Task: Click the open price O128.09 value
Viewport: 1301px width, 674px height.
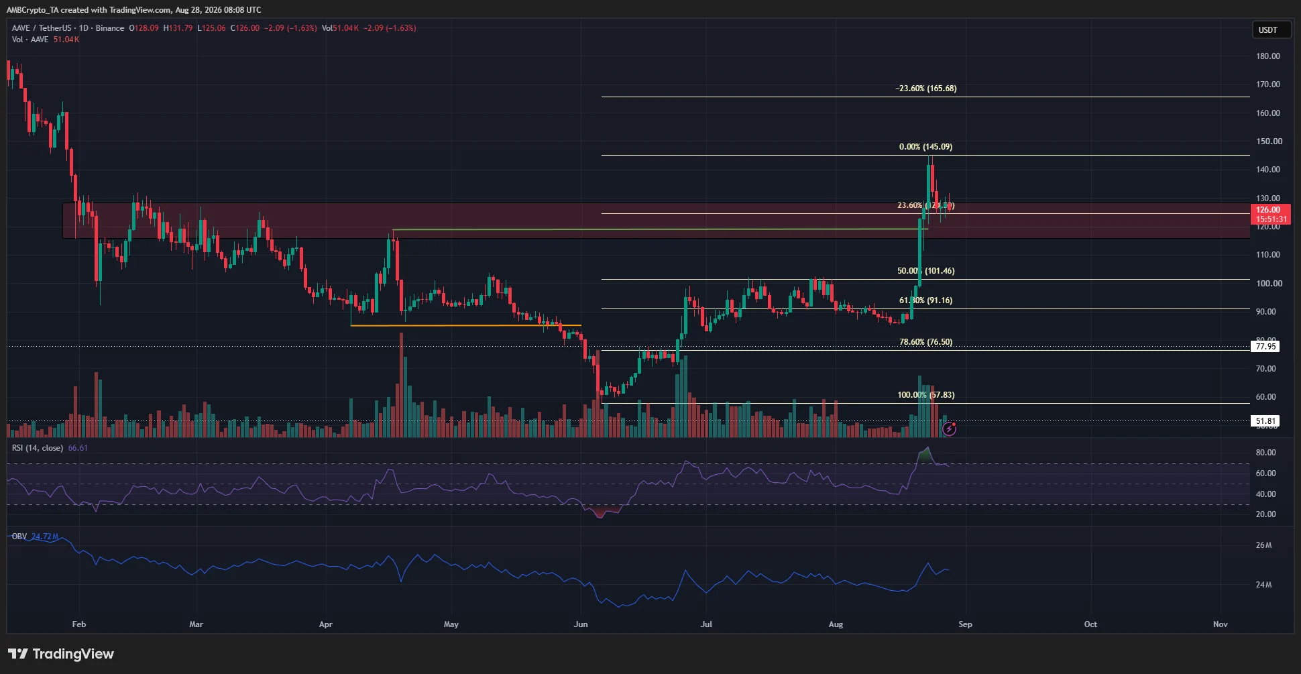Action: point(144,28)
